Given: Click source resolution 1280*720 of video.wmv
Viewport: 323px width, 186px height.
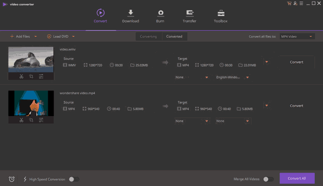Looking at the screenshot, I should coord(95,65).
